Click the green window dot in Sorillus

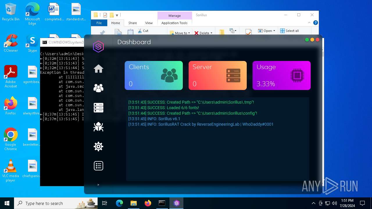(307, 40)
